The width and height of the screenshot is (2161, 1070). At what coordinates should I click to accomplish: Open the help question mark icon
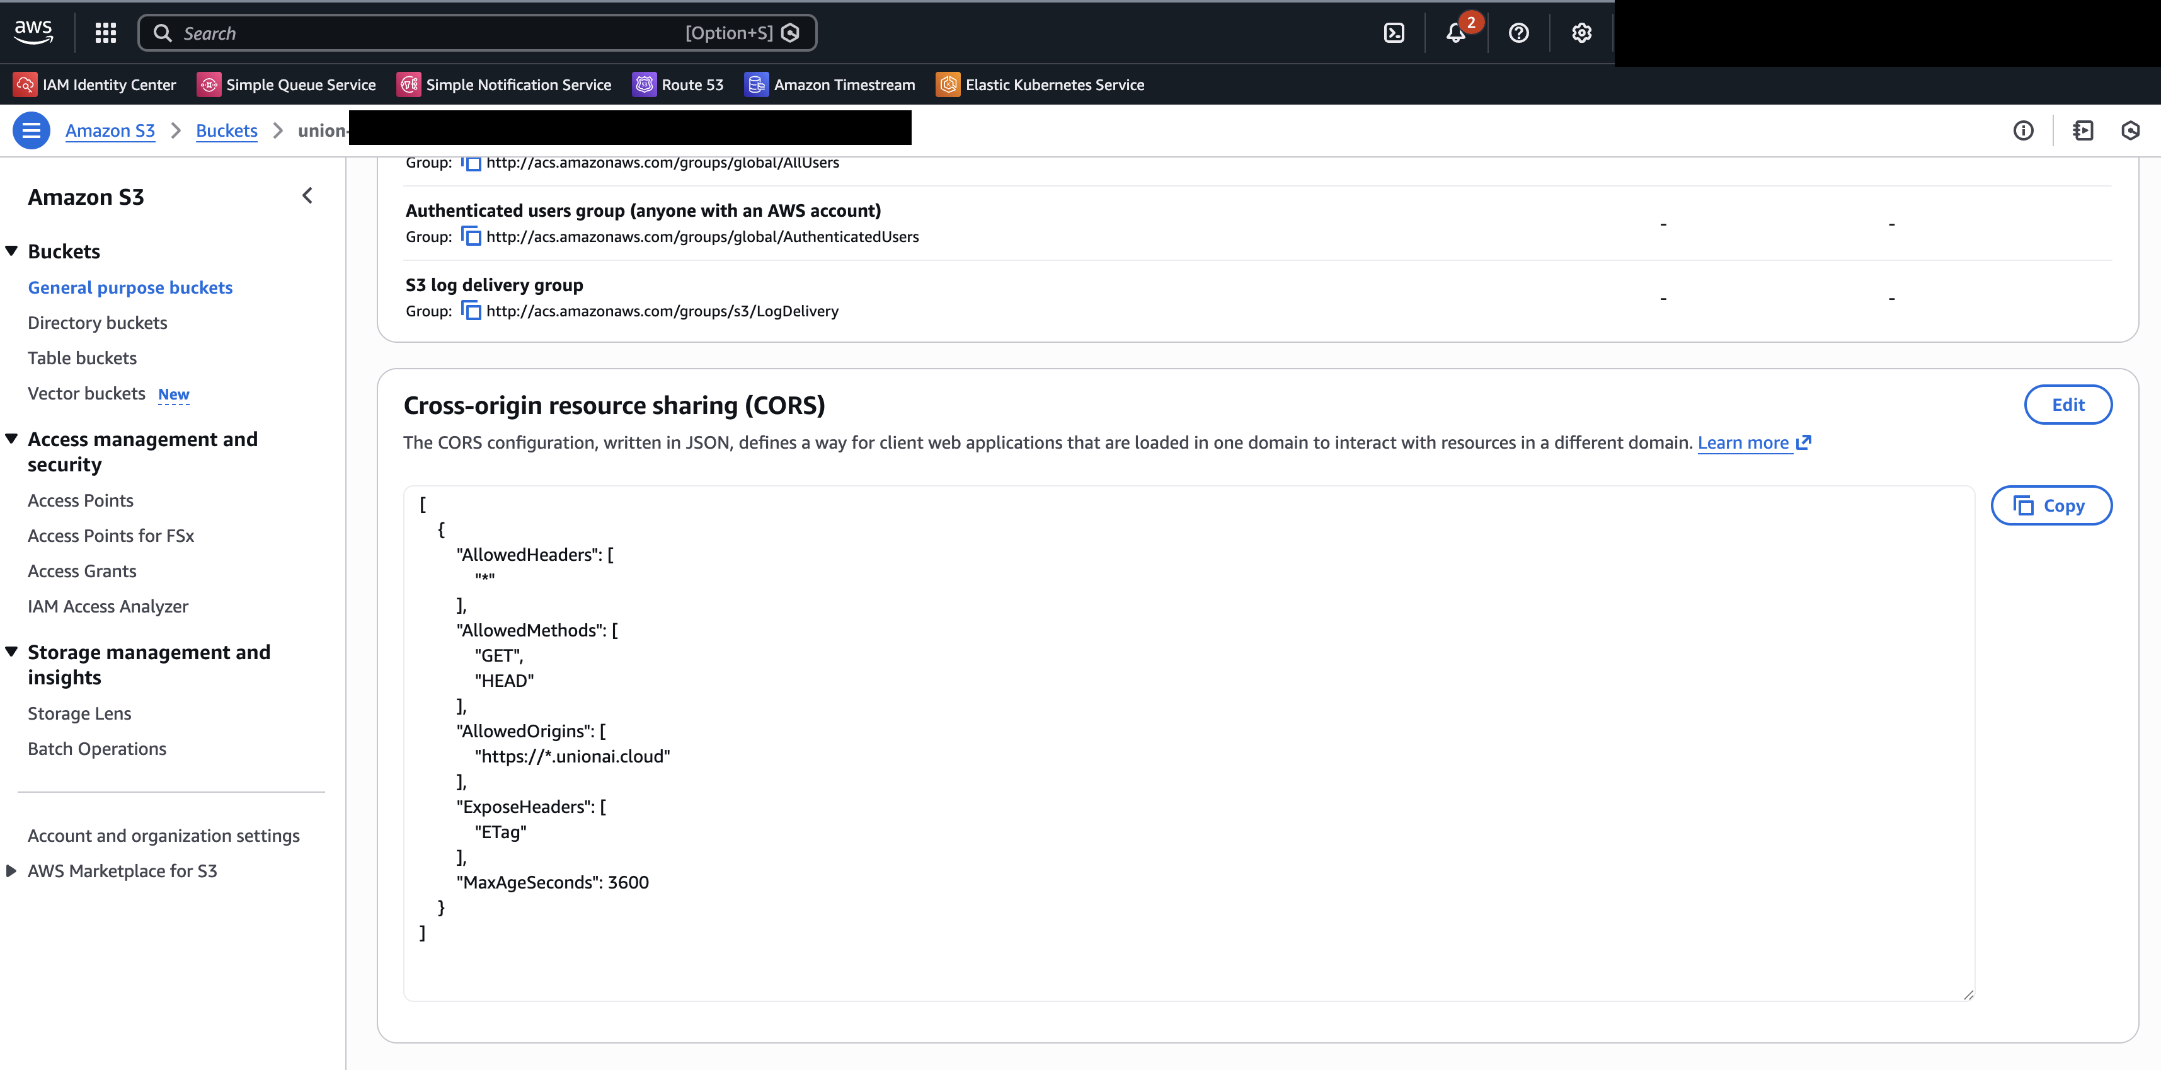[1518, 33]
